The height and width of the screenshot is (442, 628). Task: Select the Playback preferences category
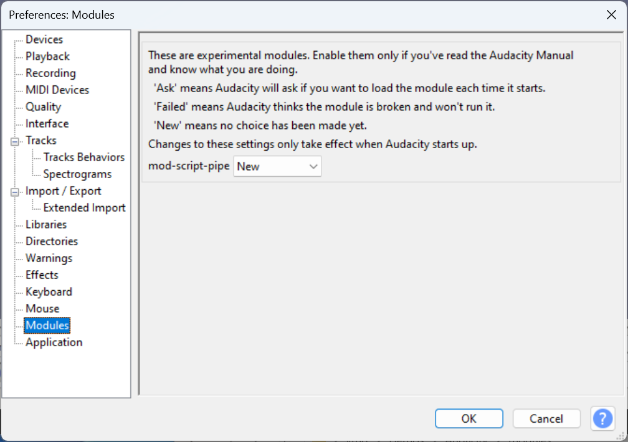click(x=45, y=56)
